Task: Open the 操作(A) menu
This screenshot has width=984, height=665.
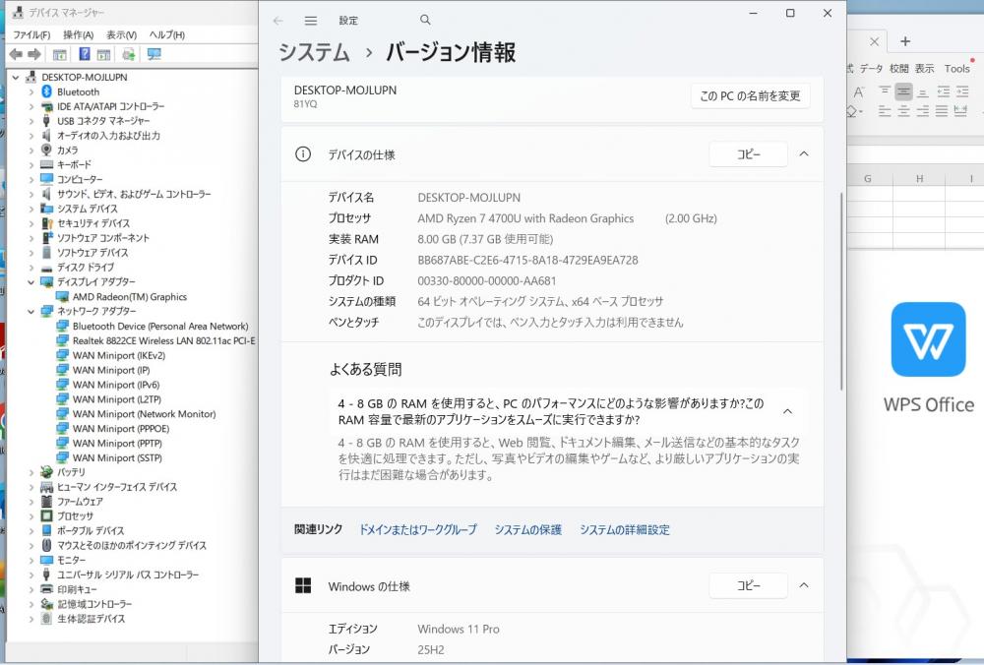Action: (x=79, y=35)
